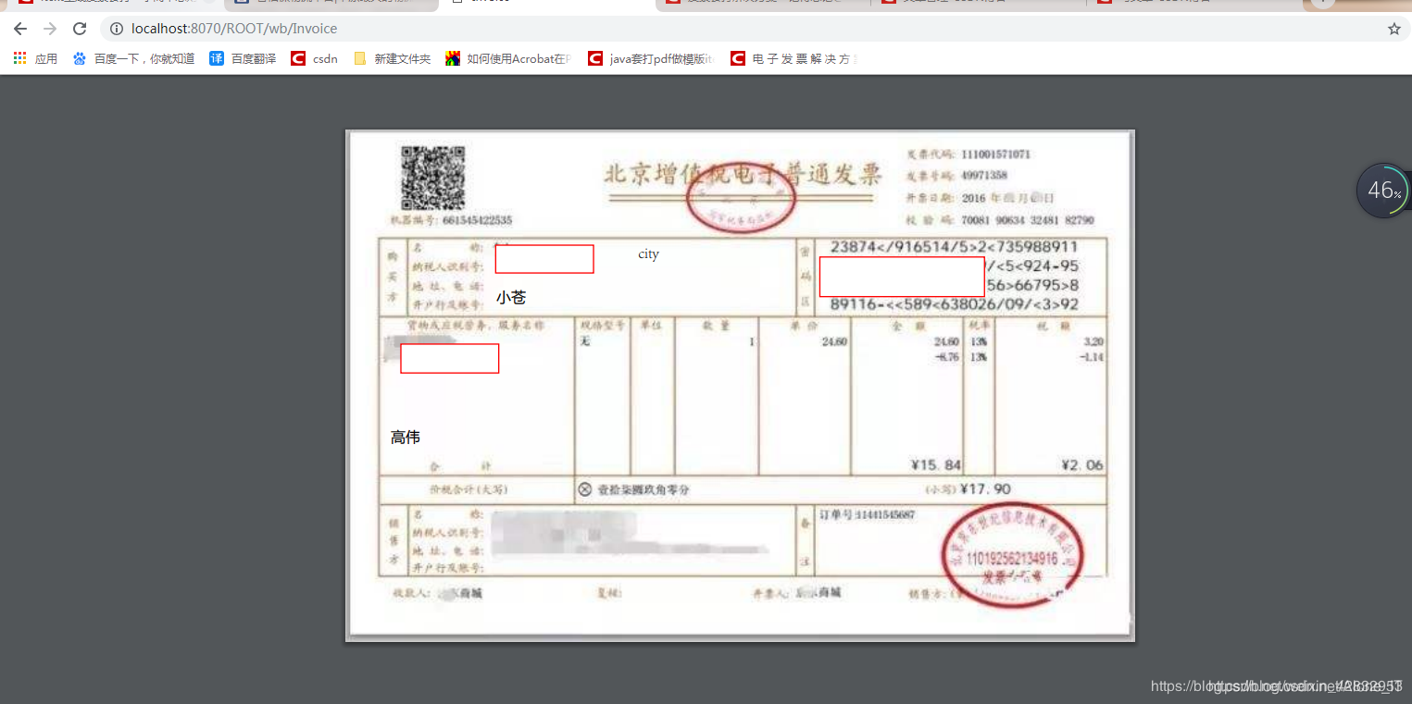Open the 如何使用Acrobat bookmark
1412x704 pixels.
506,58
